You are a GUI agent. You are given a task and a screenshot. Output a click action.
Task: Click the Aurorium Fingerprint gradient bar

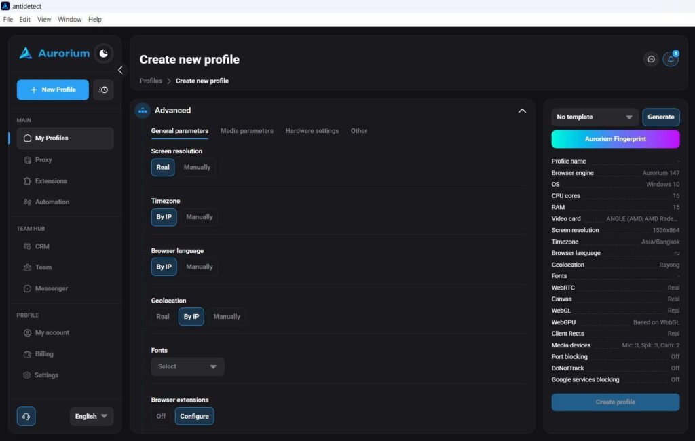pyautogui.click(x=615, y=139)
